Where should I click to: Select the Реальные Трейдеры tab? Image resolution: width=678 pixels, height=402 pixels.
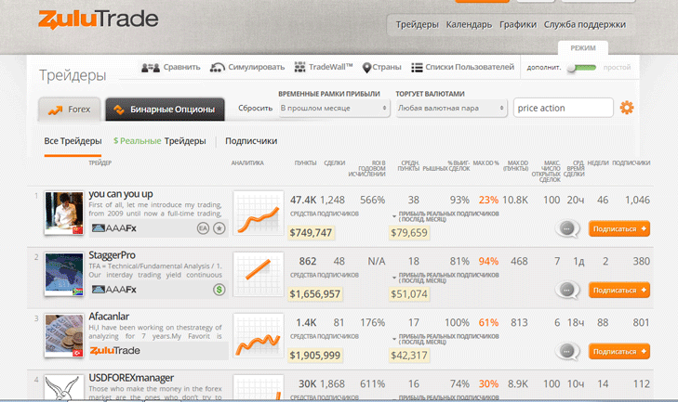point(159,141)
